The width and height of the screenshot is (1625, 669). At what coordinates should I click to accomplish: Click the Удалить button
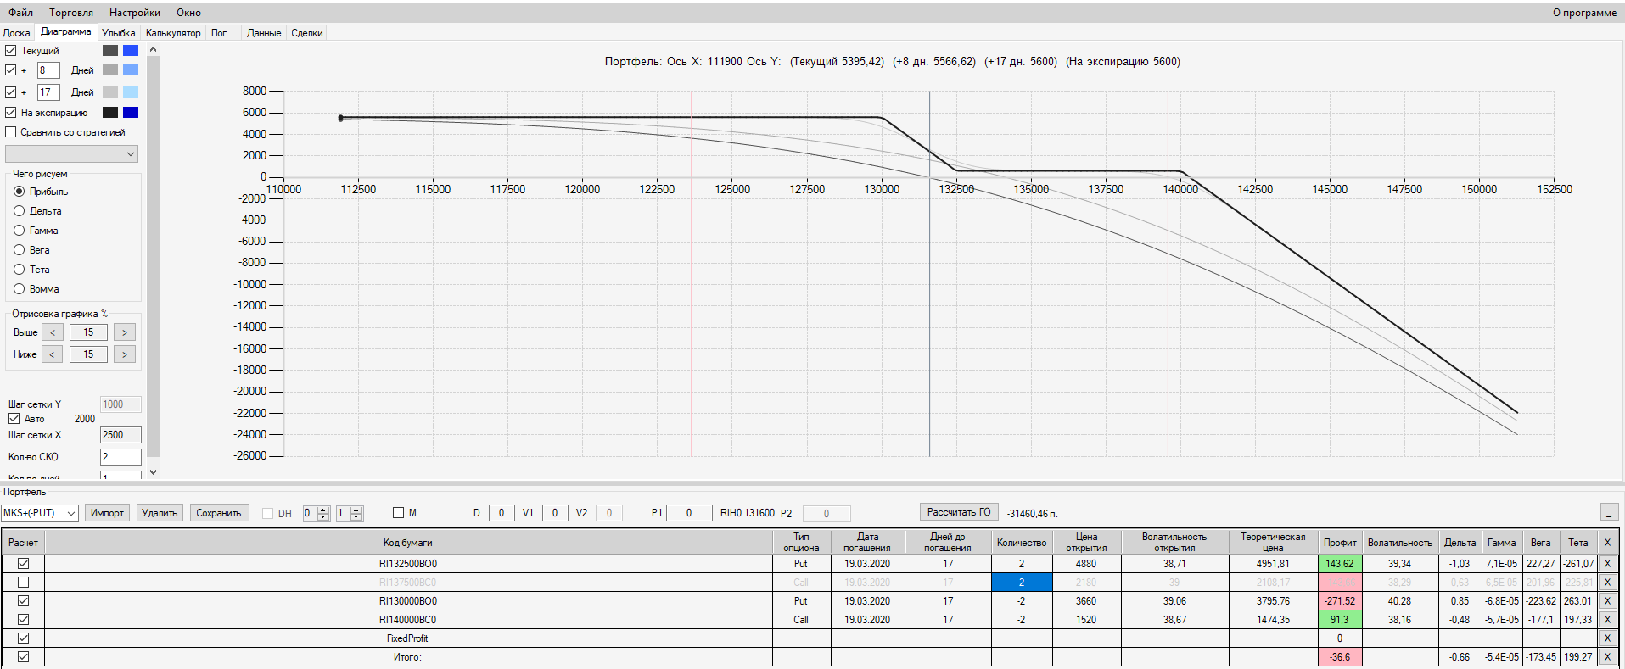tap(160, 513)
